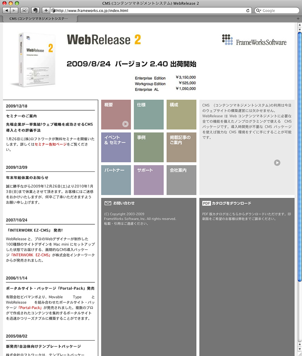Click the site icon beside the URL

[53, 11]
